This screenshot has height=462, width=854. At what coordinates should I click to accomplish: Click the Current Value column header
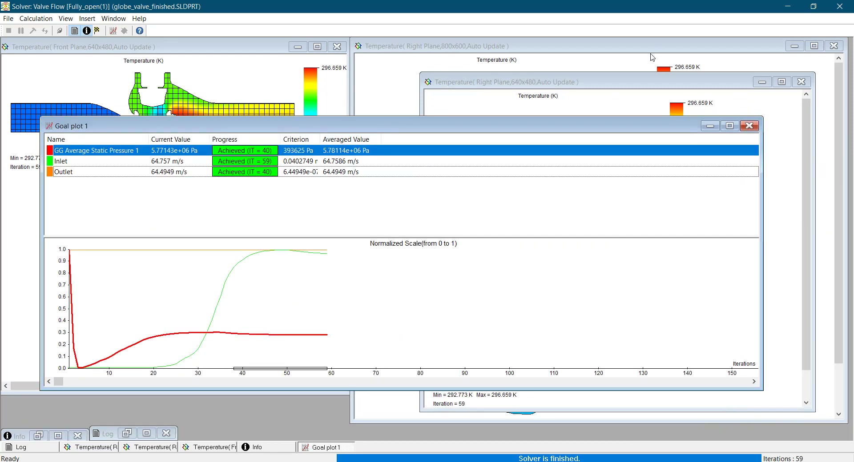pos(179,139)
